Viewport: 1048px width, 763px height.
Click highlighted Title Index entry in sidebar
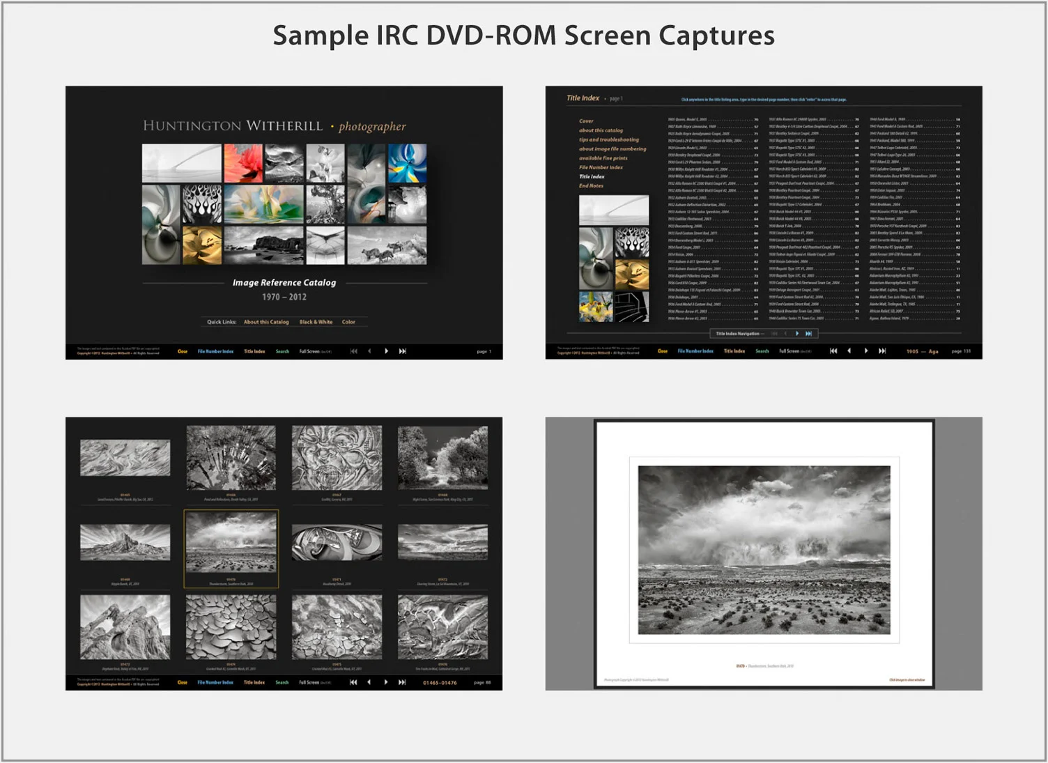point(592,176)
